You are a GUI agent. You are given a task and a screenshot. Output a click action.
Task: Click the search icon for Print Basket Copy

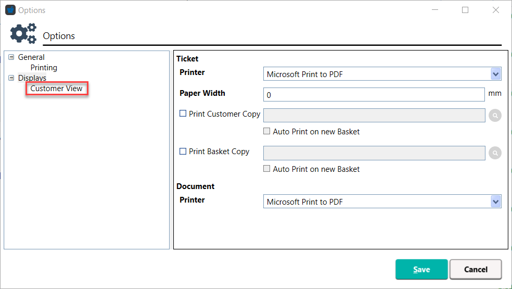(495, 153)
